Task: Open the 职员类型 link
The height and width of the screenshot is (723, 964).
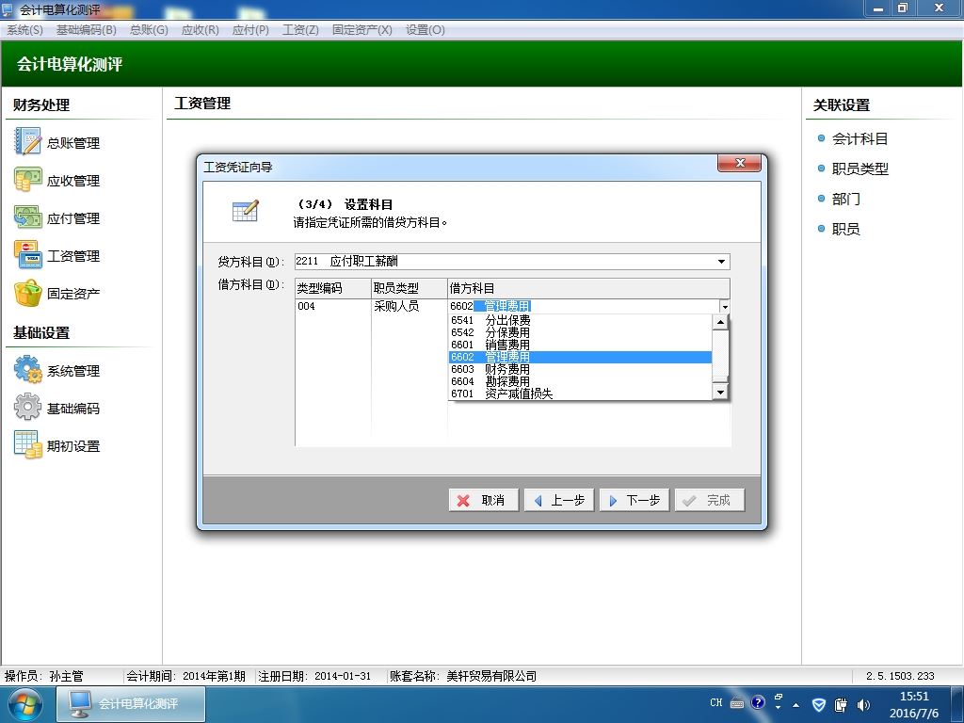Action: (860, 169)
